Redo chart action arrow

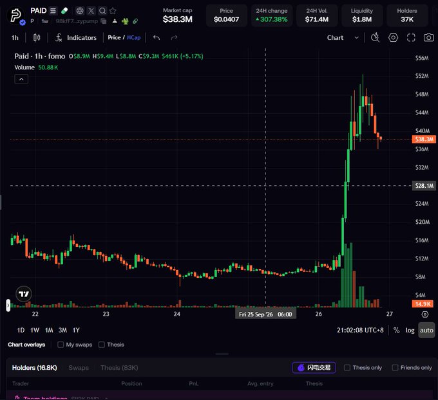coord(174,37)
